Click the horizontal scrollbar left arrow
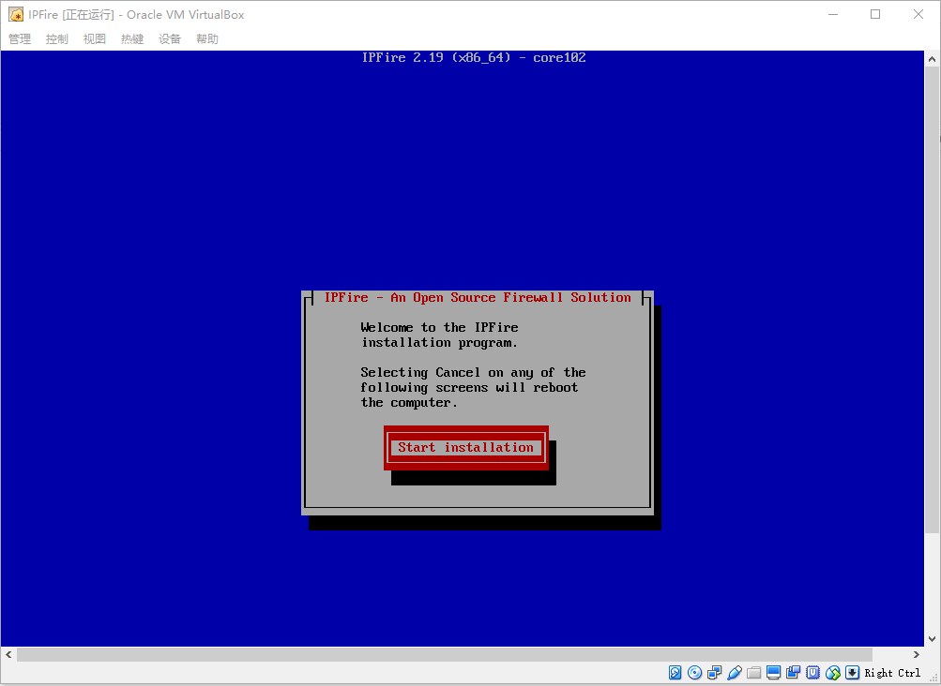The width and height of the screenshot is (941, 686). pos(8,654)
